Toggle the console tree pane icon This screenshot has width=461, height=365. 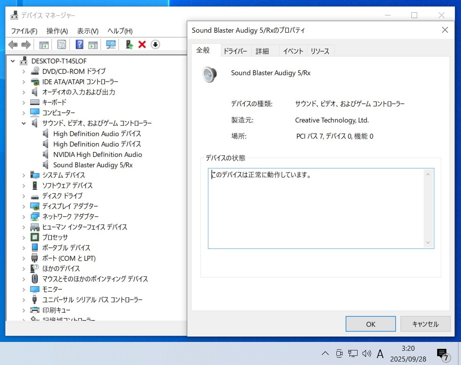[43, 44]
